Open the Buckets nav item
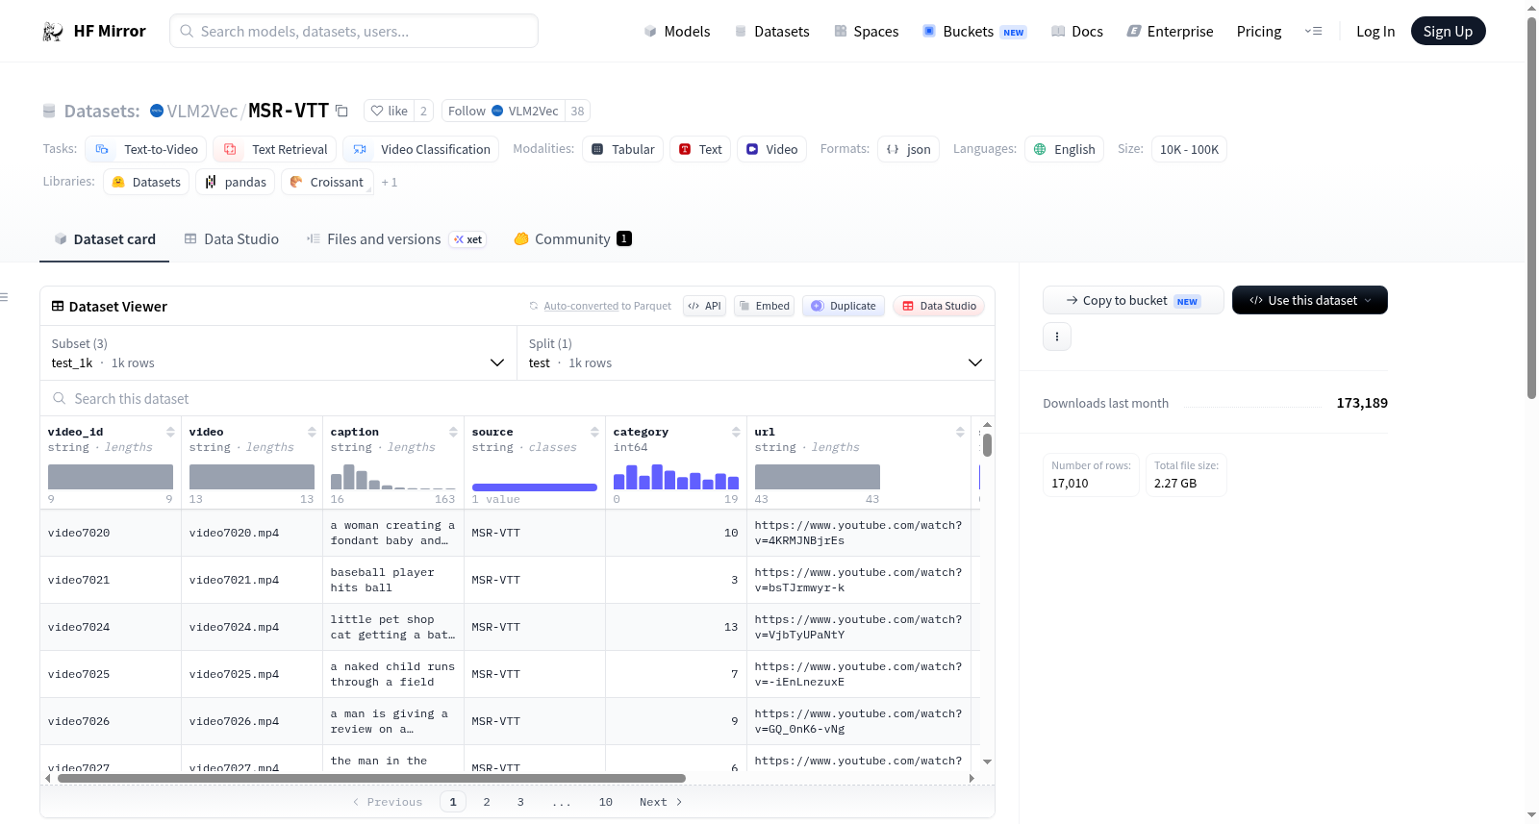This screenshot has height=824, width=1539. [974, 32]
